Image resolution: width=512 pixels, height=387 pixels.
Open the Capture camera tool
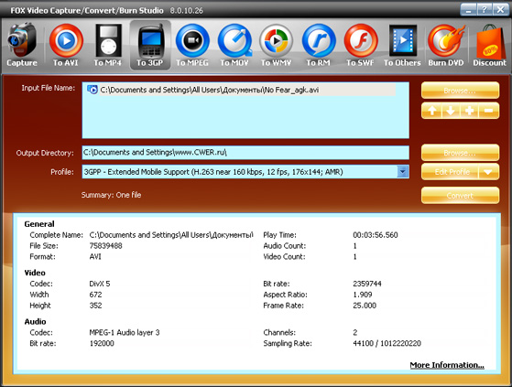[22, 45]
